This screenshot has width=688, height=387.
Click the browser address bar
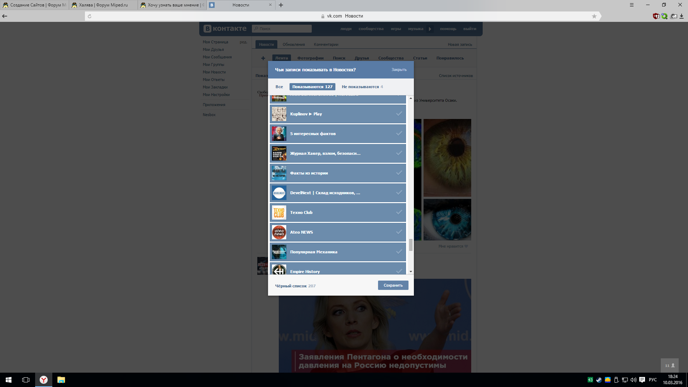pos(342,16)
